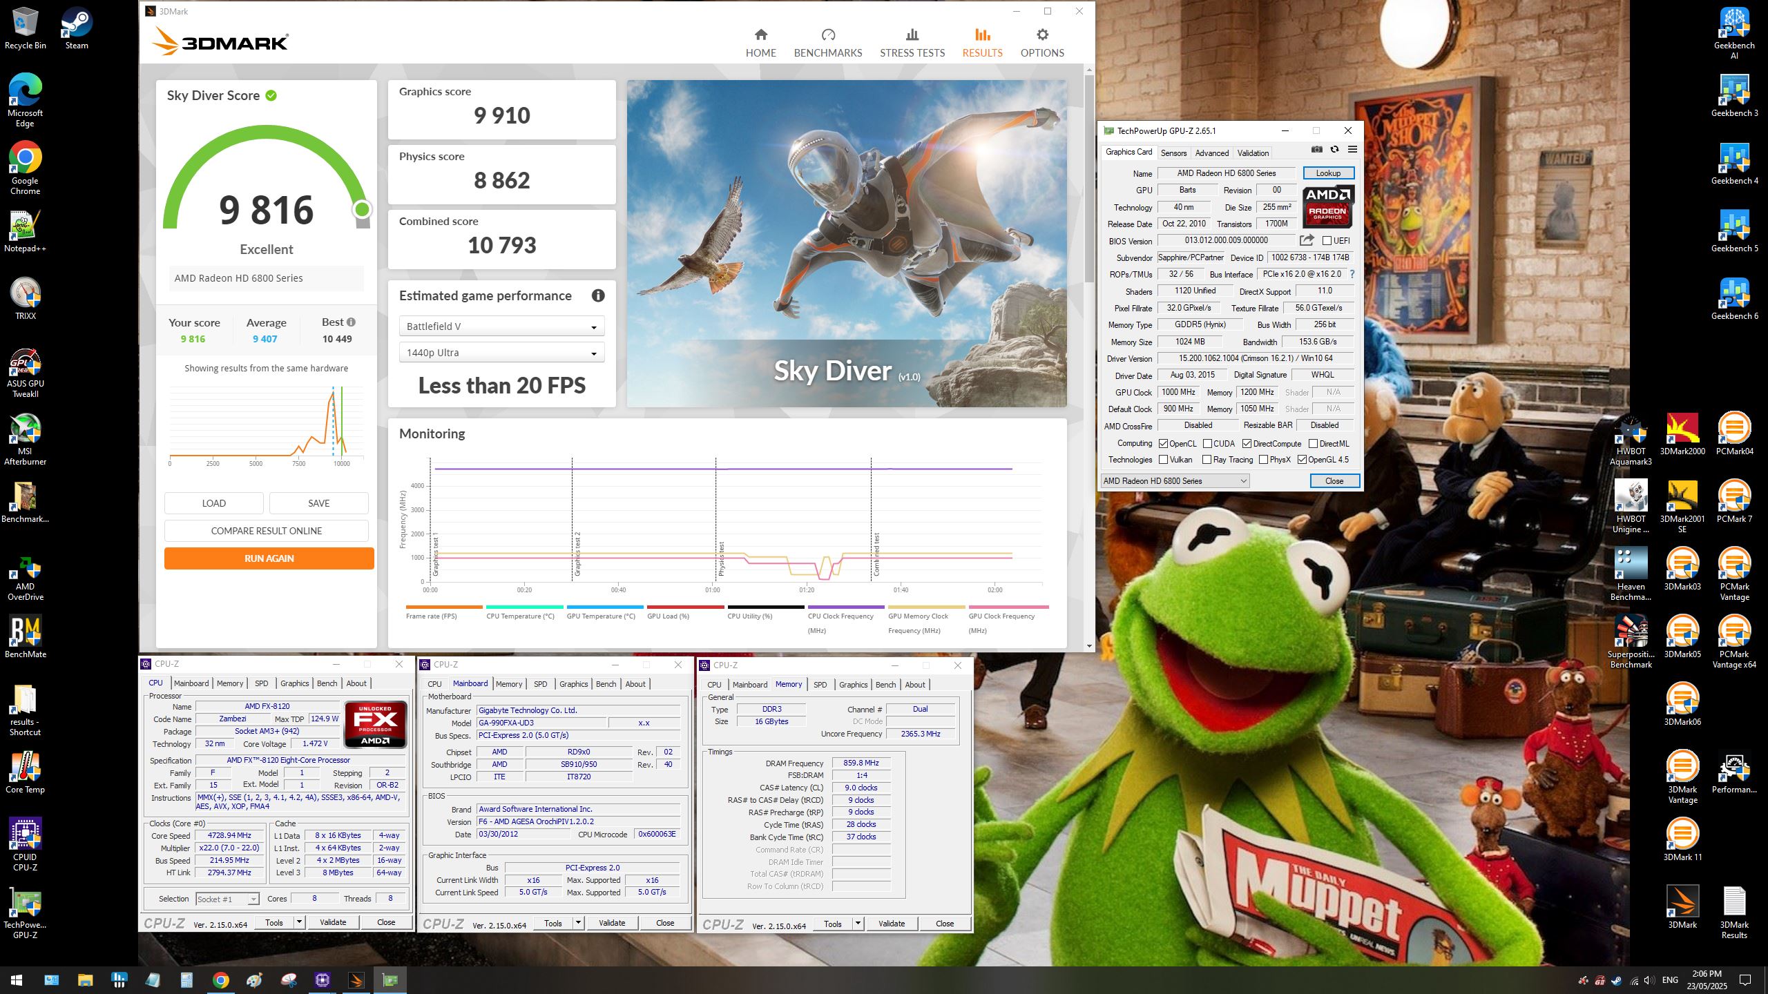The image size is (1768, 994).
Task: Launch BenchMate desktop icon
Action: (25, 636)
